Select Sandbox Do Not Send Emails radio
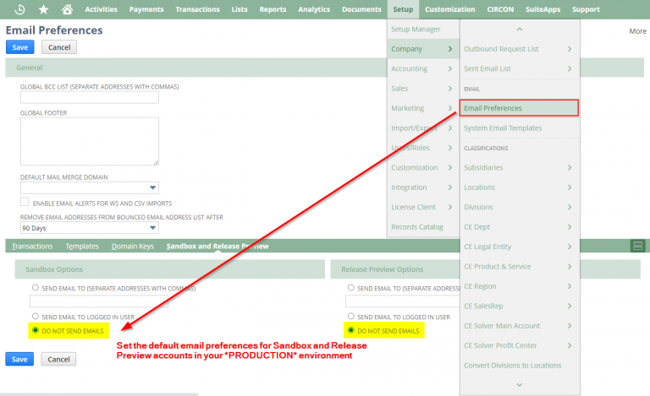Image resolution: width=650 pixels, height=396 pixels. pyautogui.click(x=36, y=330)
